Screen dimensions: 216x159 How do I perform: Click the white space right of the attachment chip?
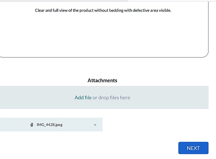point(156,124)
